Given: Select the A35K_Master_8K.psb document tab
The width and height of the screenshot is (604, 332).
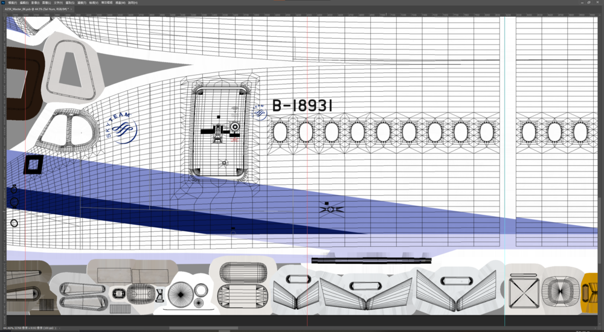Looking at the screenshot, I should click(x=35, y=10).
